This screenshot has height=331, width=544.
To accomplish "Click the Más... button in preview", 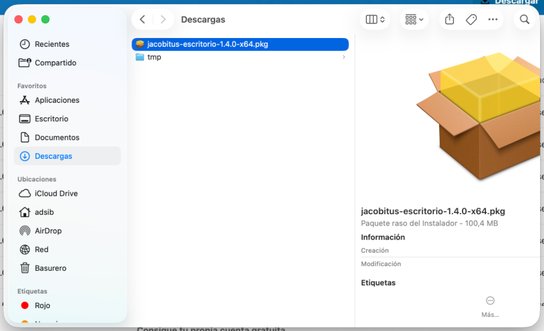I will click(x=490, y=307).
